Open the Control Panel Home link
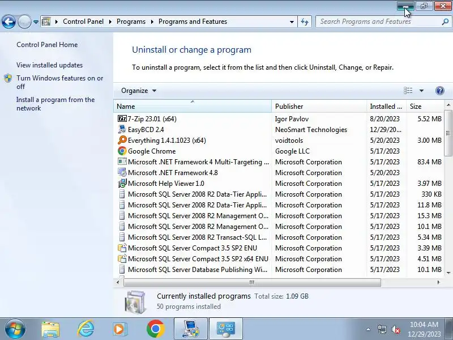 [47, 45]
